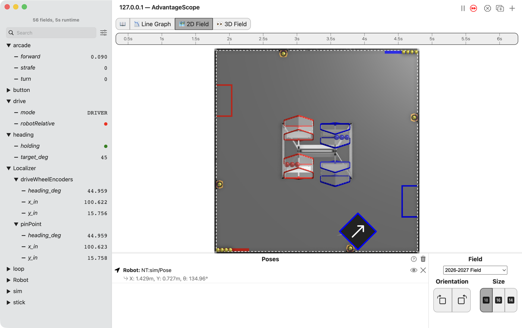
Task: Select the target_deg field row
Action: click(56, 157)
